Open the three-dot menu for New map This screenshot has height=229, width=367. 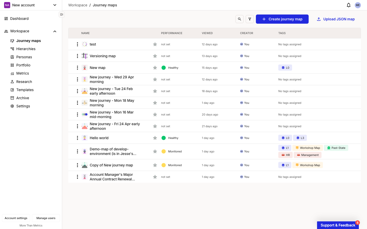pos(77,68)
